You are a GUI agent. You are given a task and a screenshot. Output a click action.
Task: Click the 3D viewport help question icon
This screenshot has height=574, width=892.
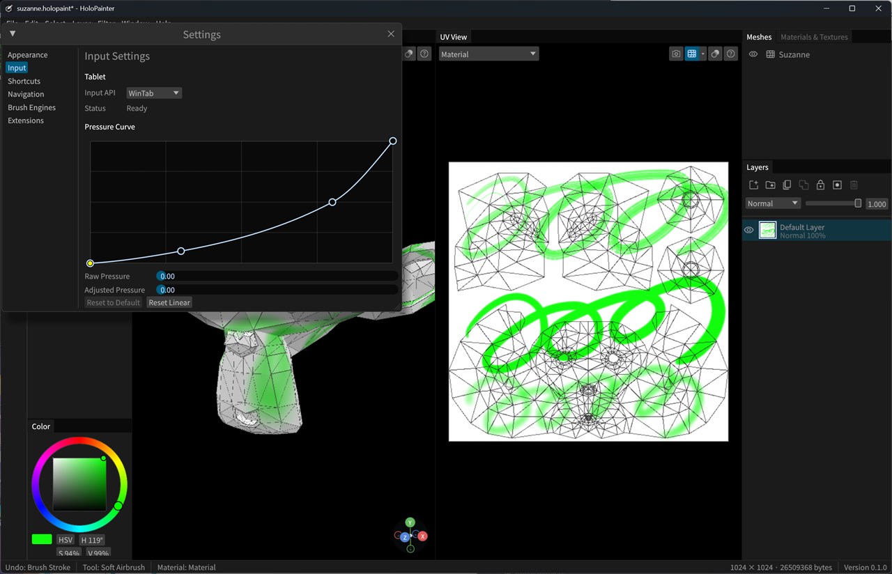424,54
